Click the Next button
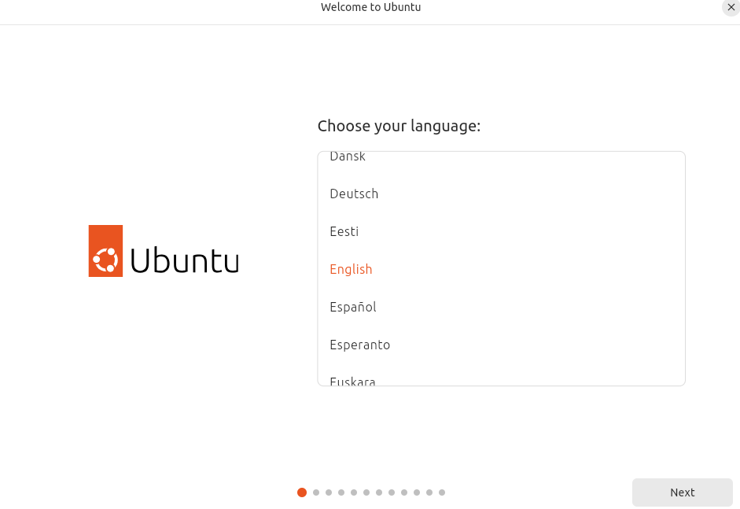Viewport: 740px width, 509px height. [682, 492]
